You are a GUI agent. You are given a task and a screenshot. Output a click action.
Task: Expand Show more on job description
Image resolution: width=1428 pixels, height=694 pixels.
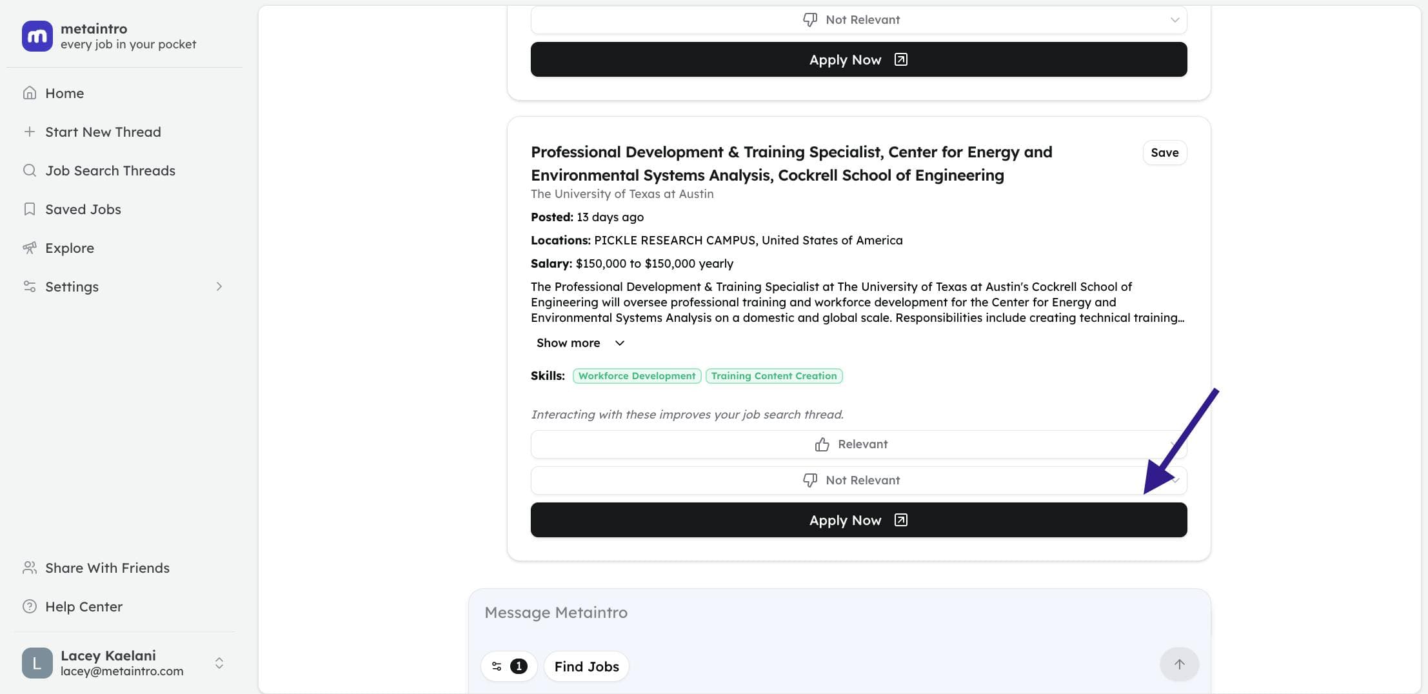coord(580,342)
